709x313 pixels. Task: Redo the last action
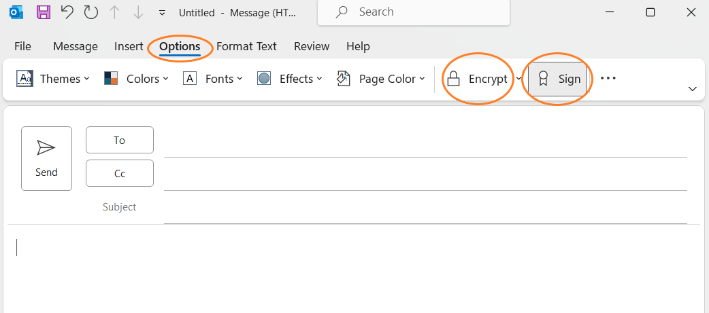(91, 12)
